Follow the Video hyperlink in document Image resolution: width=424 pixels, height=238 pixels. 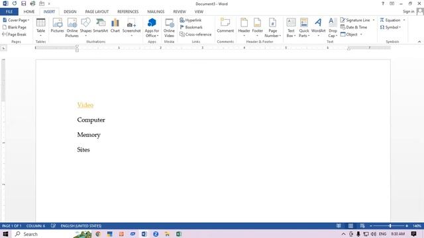coord(85,105)
